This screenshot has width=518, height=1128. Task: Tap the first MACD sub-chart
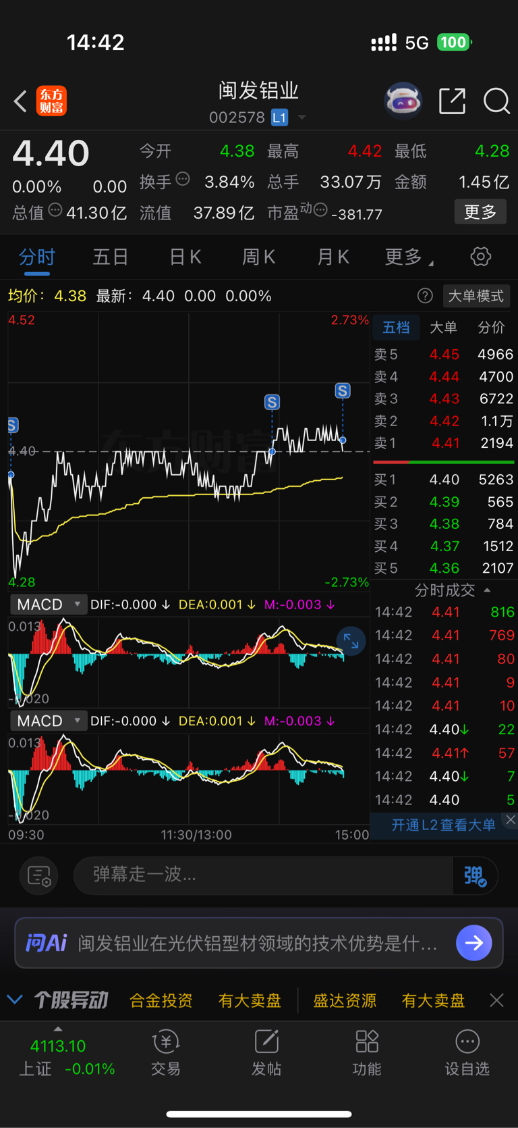pos(189,662)
